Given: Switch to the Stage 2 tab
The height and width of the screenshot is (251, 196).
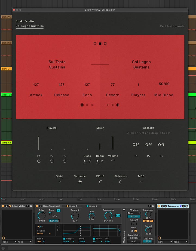Looking at the screenshot, I should click(92, 206).
